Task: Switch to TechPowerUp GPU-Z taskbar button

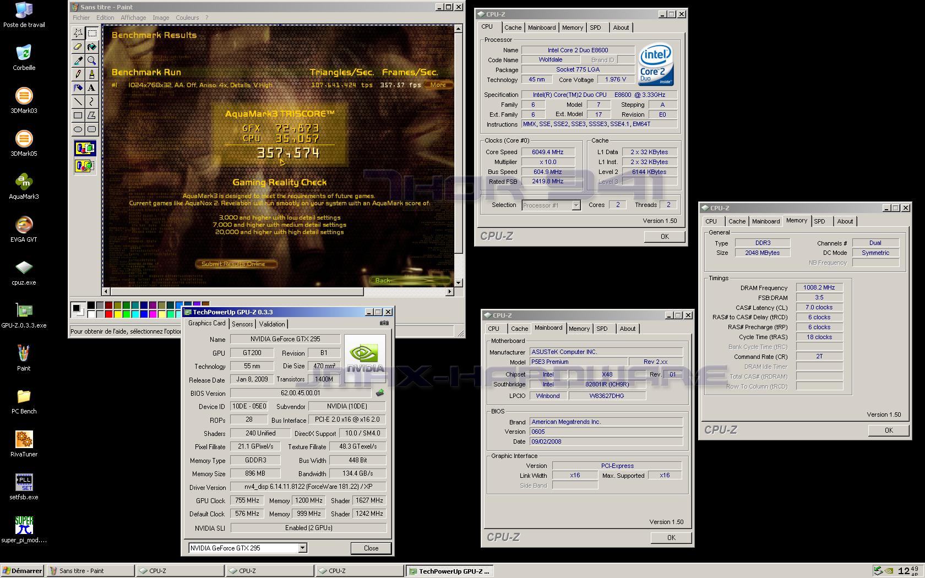Action: (449, 571)
